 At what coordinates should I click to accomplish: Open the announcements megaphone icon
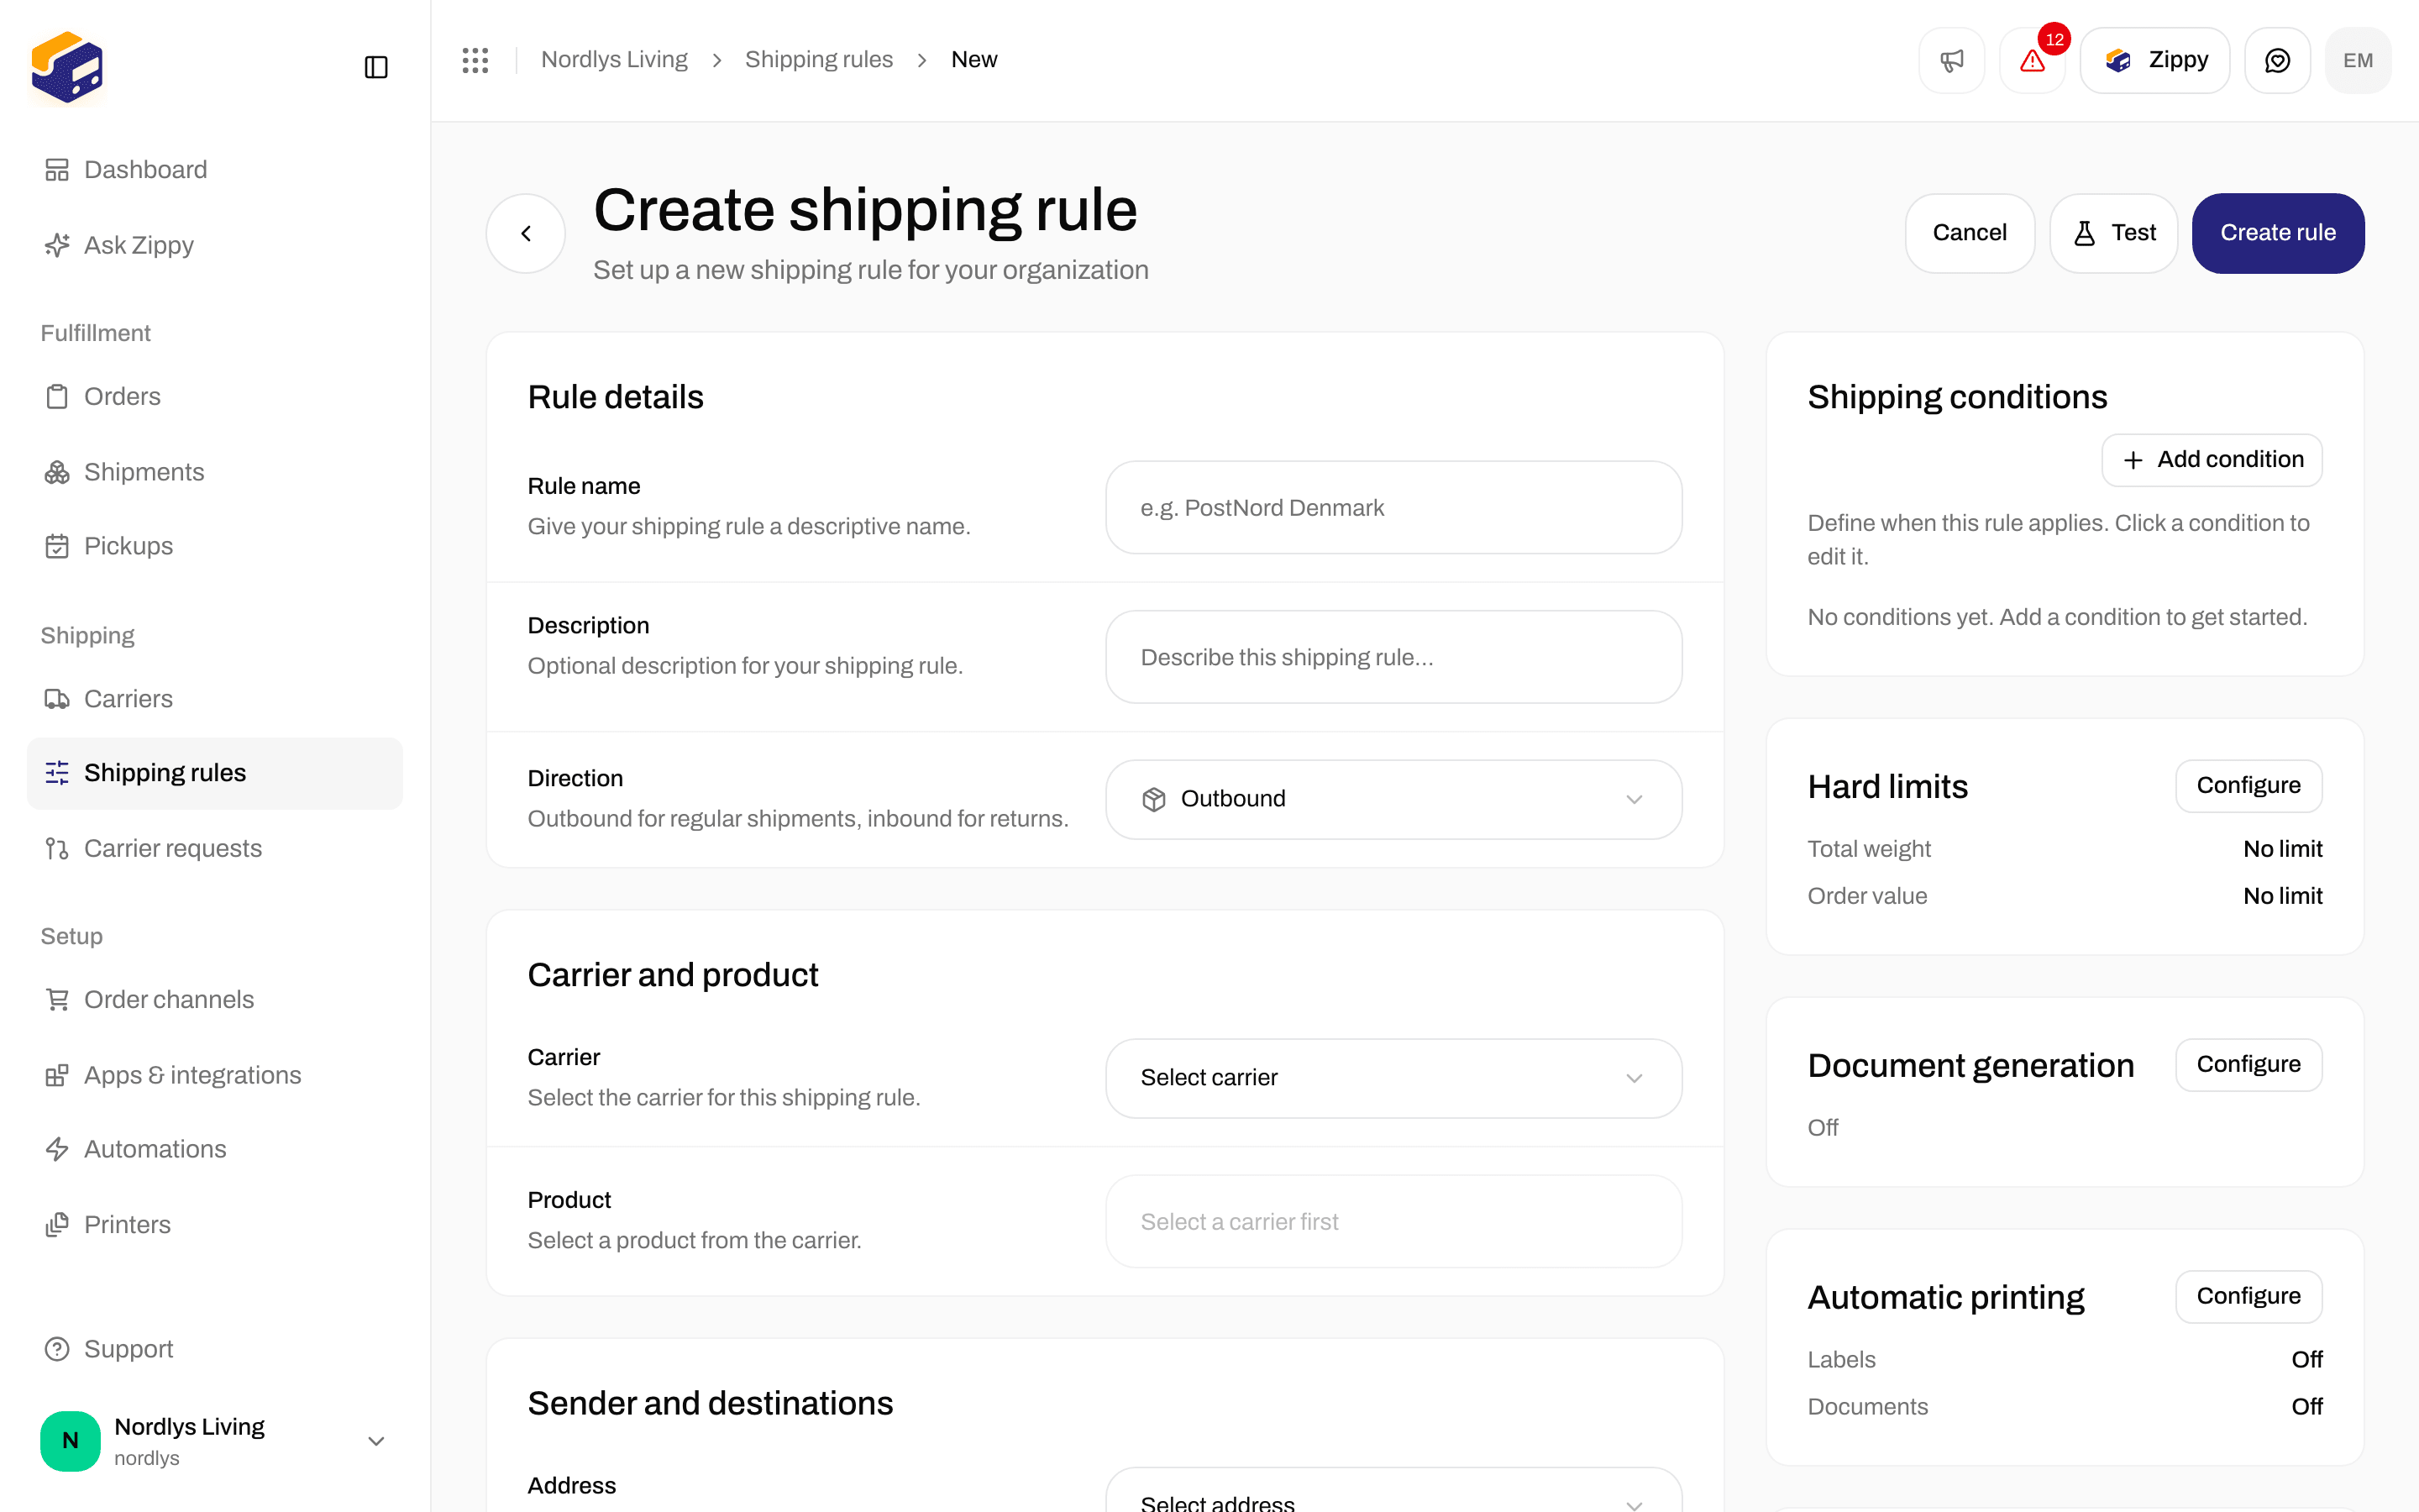pos(1951,60)
